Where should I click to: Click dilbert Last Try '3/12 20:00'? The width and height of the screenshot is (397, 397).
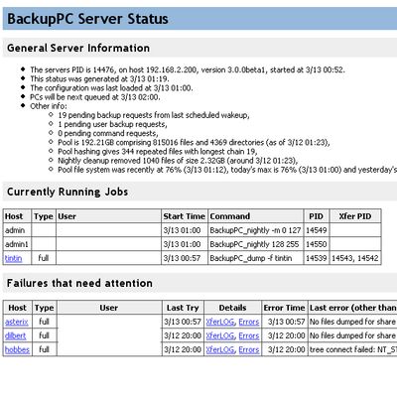click(183, 335)
